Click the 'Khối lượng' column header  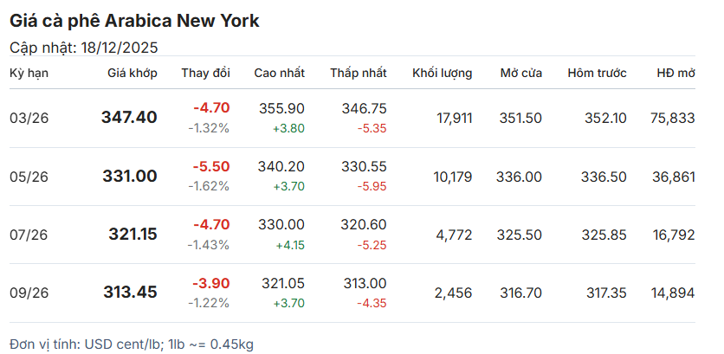442,73
